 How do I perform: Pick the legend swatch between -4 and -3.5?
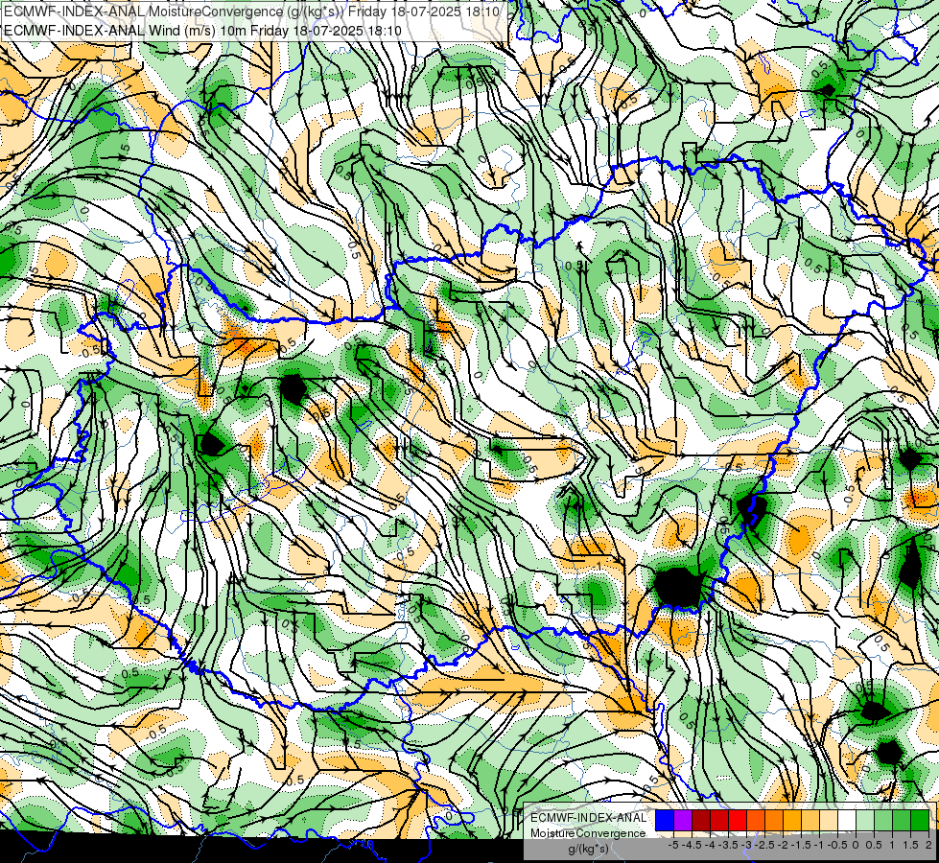(x=719, y=820)
